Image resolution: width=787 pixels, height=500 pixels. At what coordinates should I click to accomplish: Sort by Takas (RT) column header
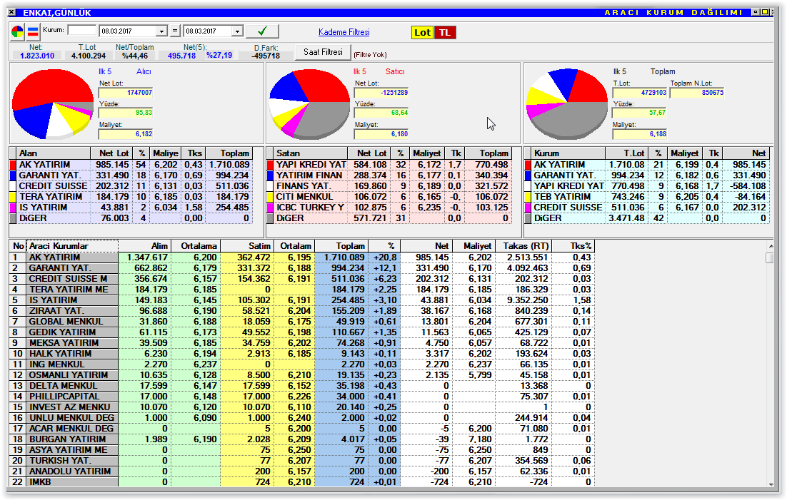pos(524,246)
